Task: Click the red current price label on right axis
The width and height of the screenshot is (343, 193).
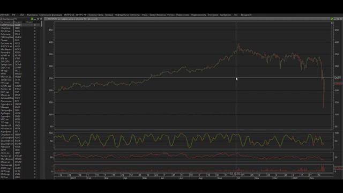Action: [338, 84]
